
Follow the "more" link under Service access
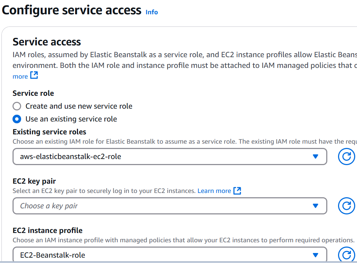pyautogui.click(x=20, y=76)
